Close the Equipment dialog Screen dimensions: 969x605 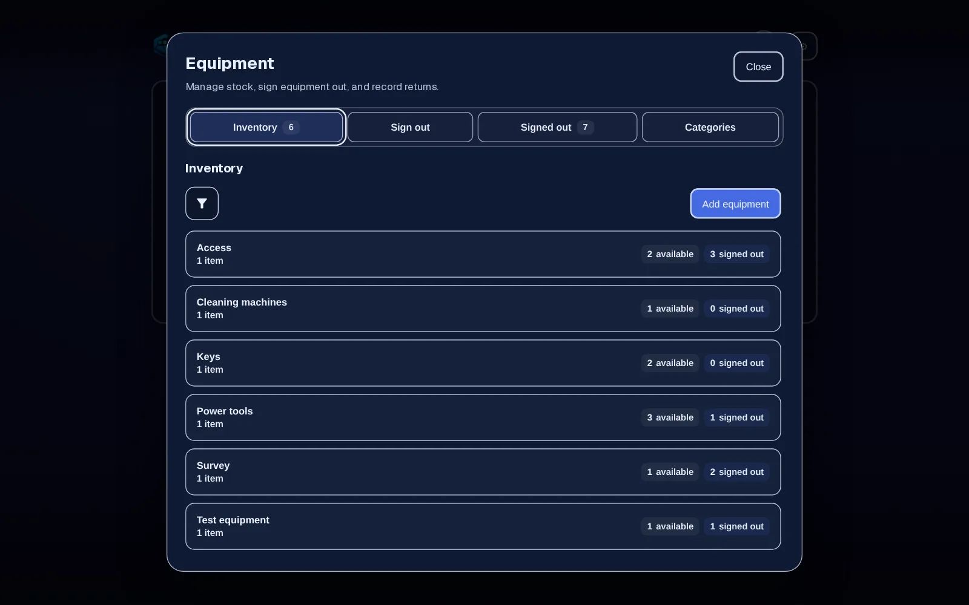(x=758, y=67)
